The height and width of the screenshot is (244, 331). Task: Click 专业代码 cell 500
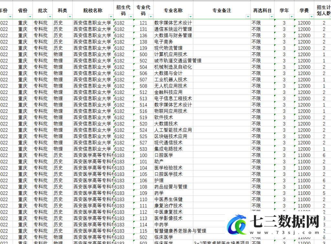click(x=143, y=54)
